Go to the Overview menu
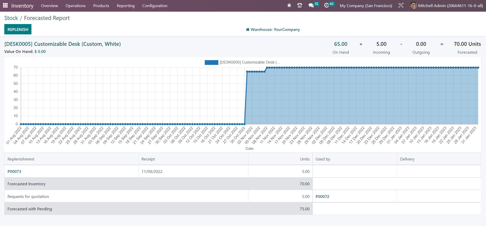486x226 pixels. coord(49,6)
